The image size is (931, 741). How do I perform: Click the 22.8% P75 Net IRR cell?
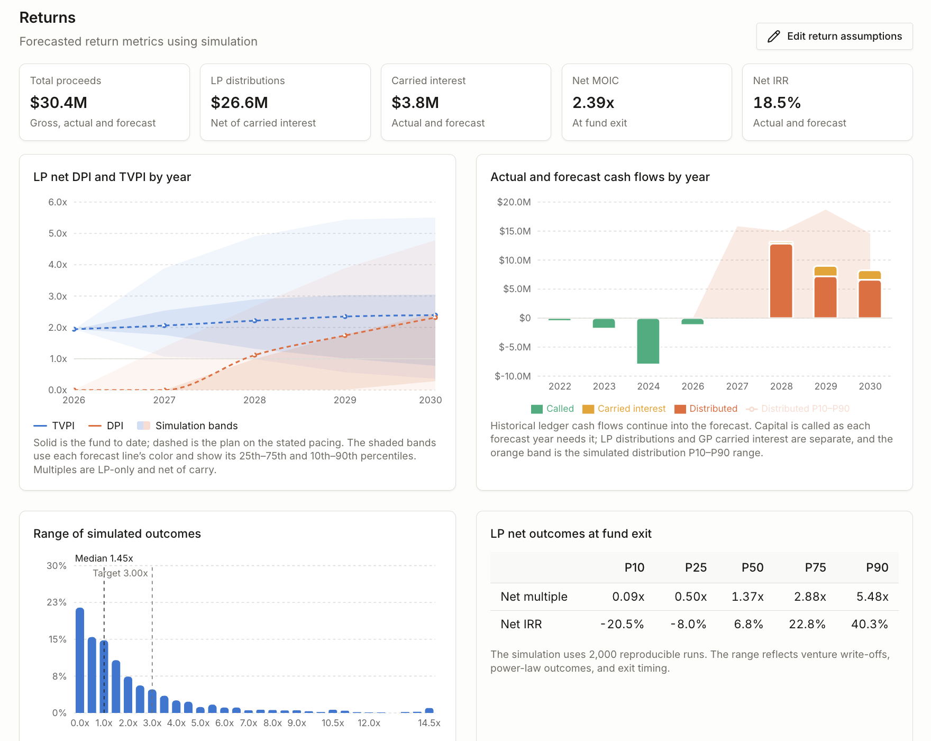(807, 624)
